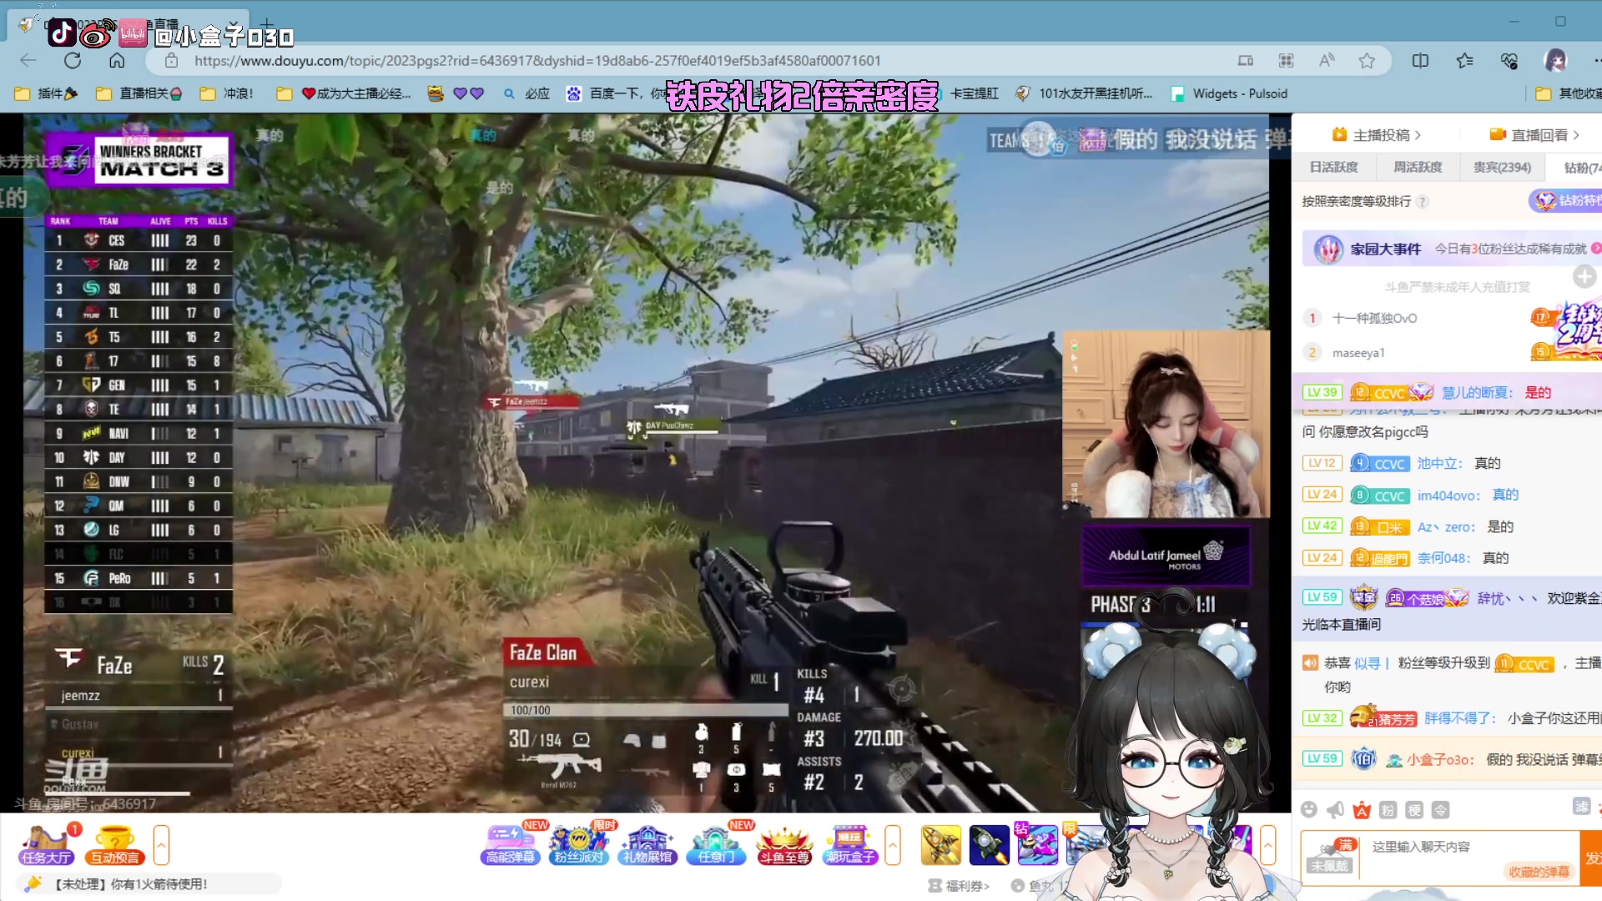The height and width of the screenshot is (901, 1602).
Task: Click the 互动预言 prediction trophy icon
Action: [115, 844]
